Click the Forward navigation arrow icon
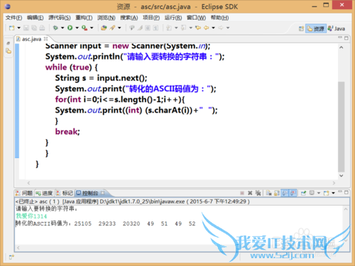The image size is (355, 266). click(x=221, y=28)
